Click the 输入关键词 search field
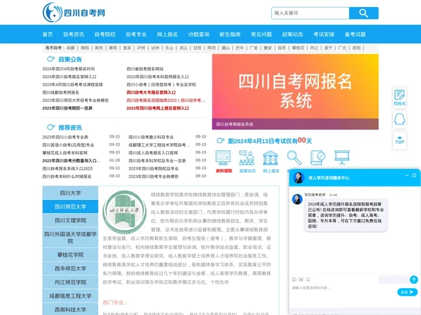Viewport: 421px width, 315px height. (x=310, y=13)
